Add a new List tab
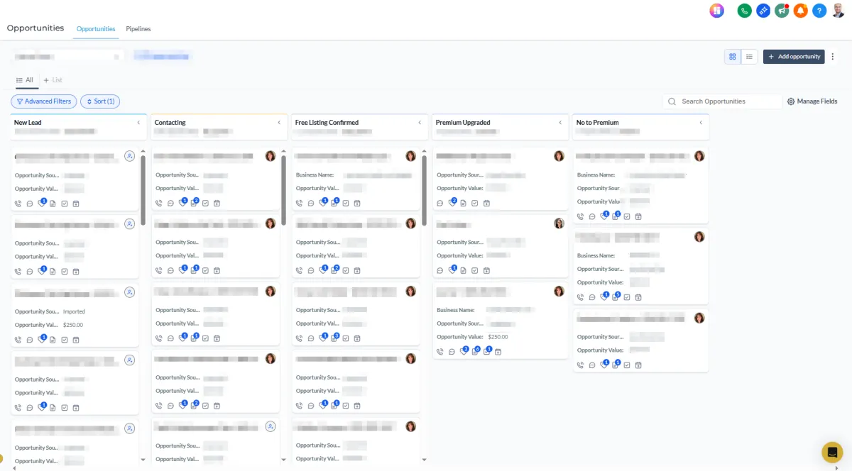The height and width of the screenshot is (471, 852). [x=53, y=80]
